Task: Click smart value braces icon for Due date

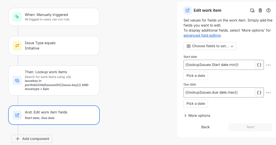Action: point(259,92)
